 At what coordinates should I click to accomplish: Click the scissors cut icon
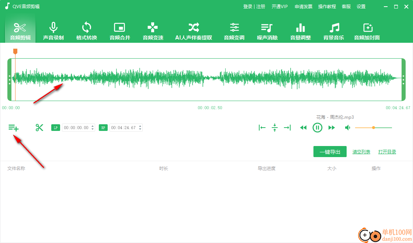tap(39, 128)
